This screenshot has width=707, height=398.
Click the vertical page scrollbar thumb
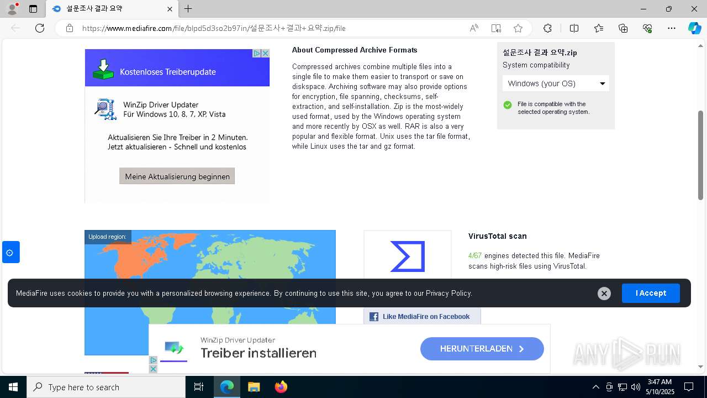coord(701,155)
